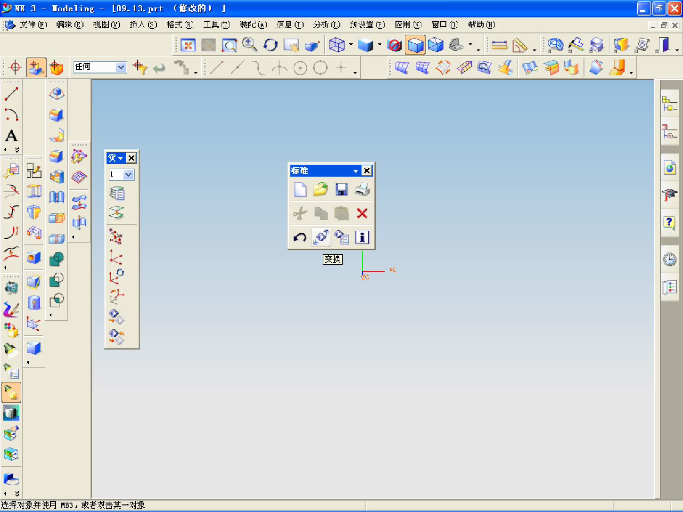The height and width of the screenshot is (512, 683).
Task: Open the 插入(S) menu
Action: tap(143, 24)
